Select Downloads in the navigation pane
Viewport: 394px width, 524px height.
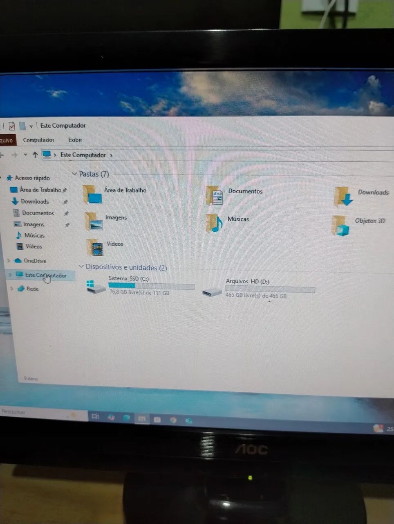pos(35,201)
